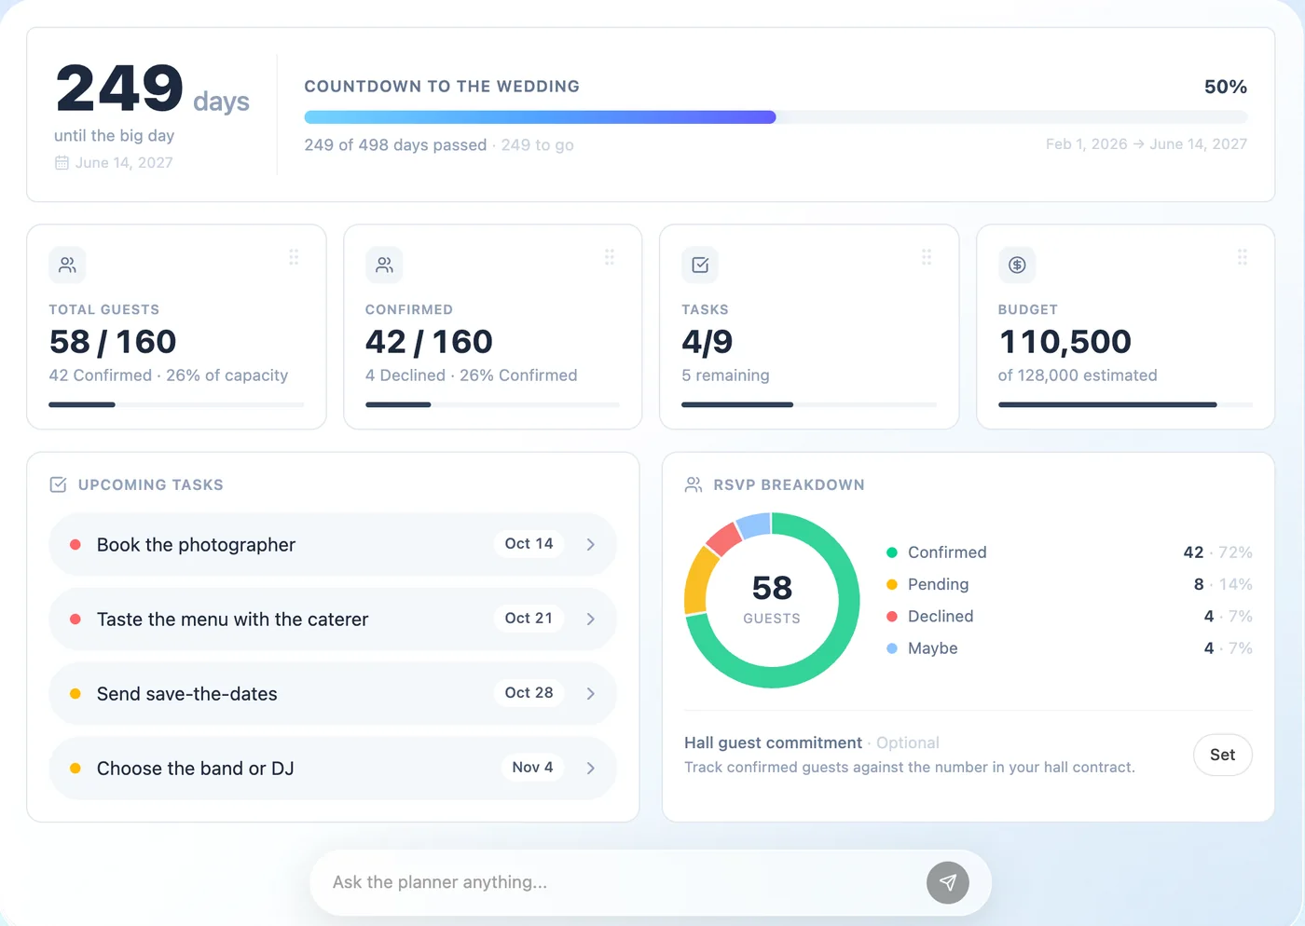Click the Oct 28 date badge
Image resolution: width=1305 pixels, height=926 pixels.
(x=529, y=693)
